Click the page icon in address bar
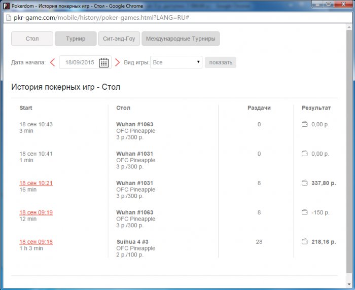355x290 pixels. pyautogui.click(x=9, y=18)
